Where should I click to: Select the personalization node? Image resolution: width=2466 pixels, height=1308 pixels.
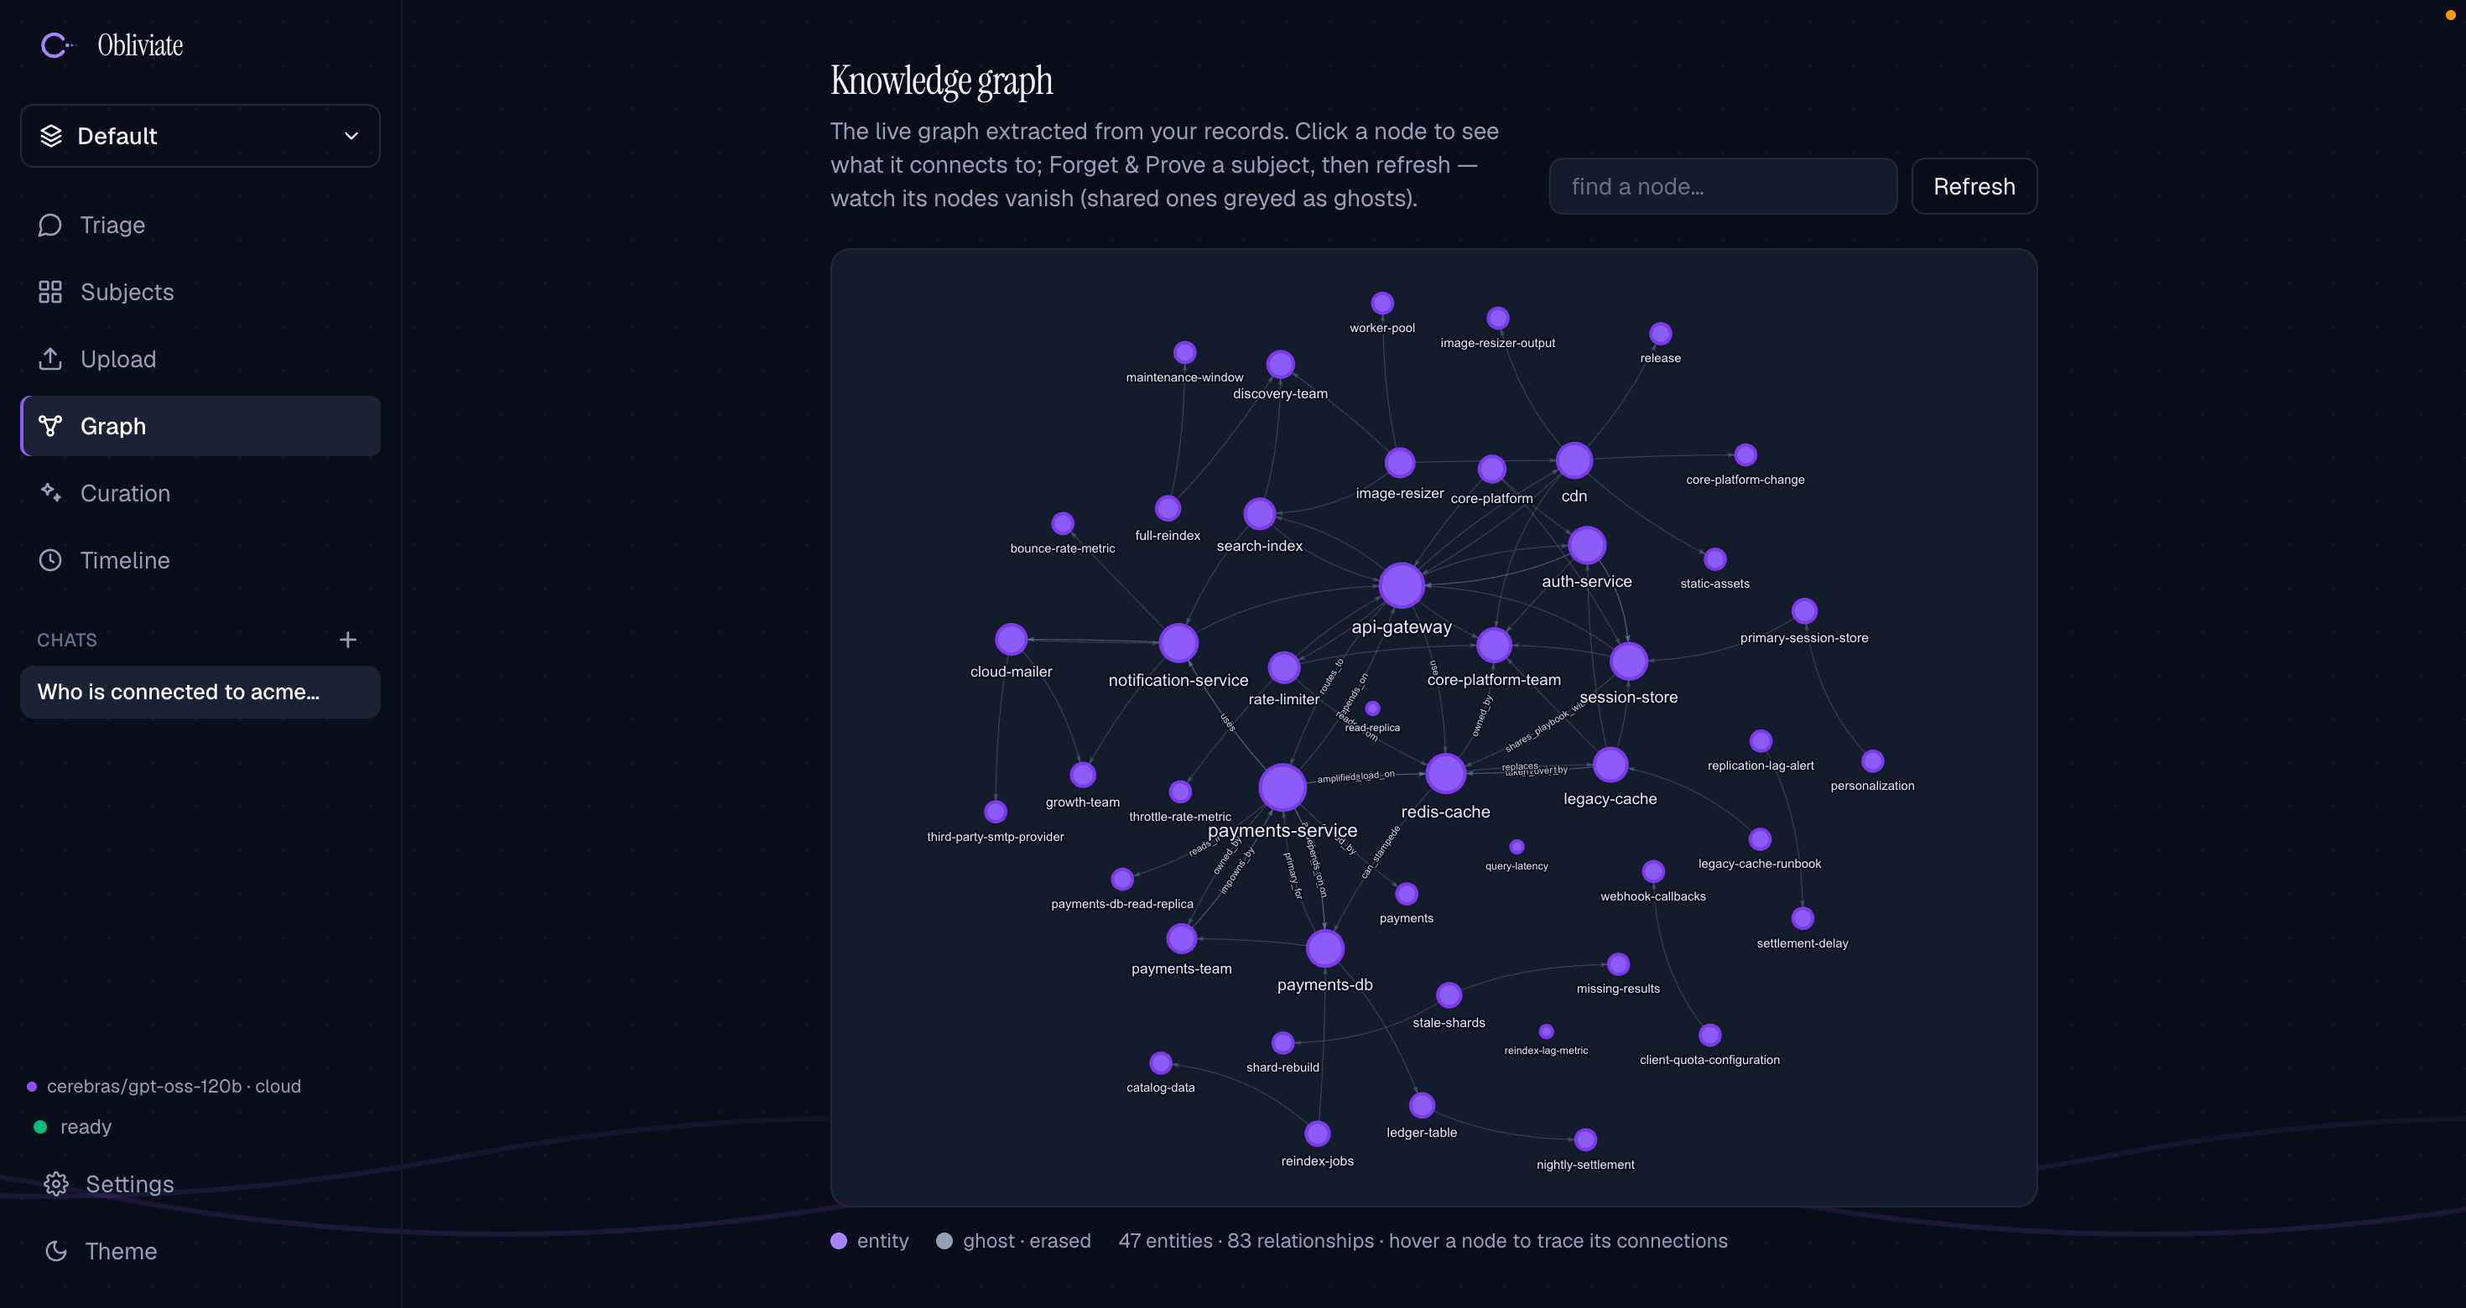1872,761
